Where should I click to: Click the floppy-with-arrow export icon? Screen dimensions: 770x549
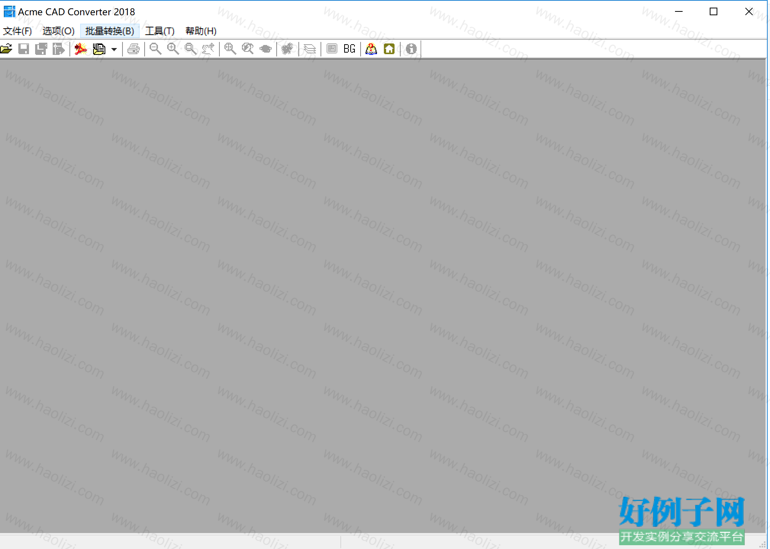click(x=59, y=49)
